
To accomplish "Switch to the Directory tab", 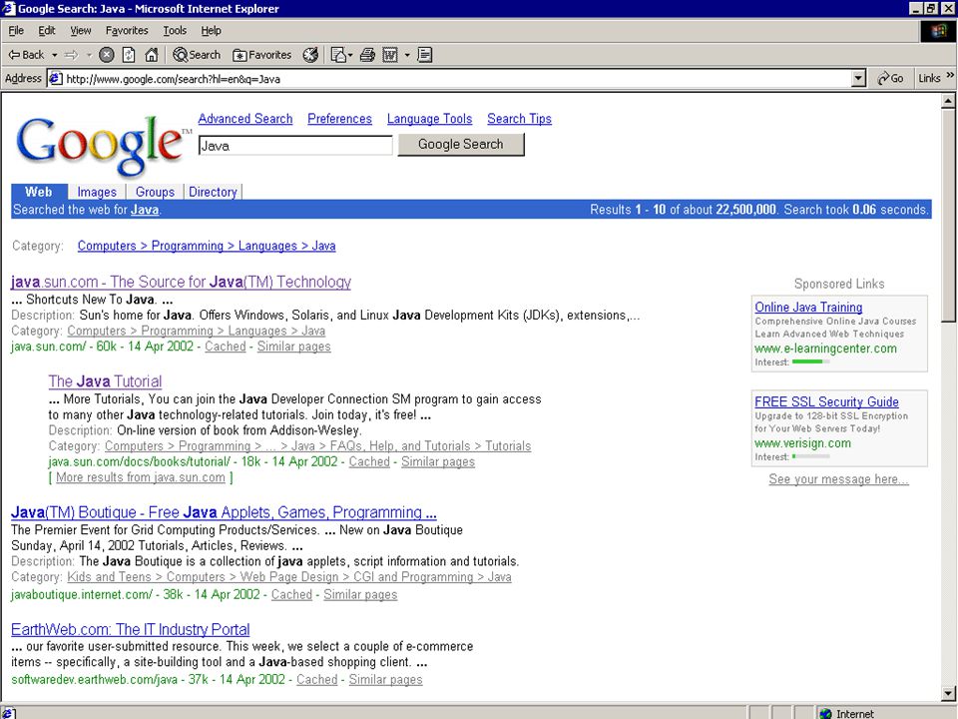I will 213,192.
